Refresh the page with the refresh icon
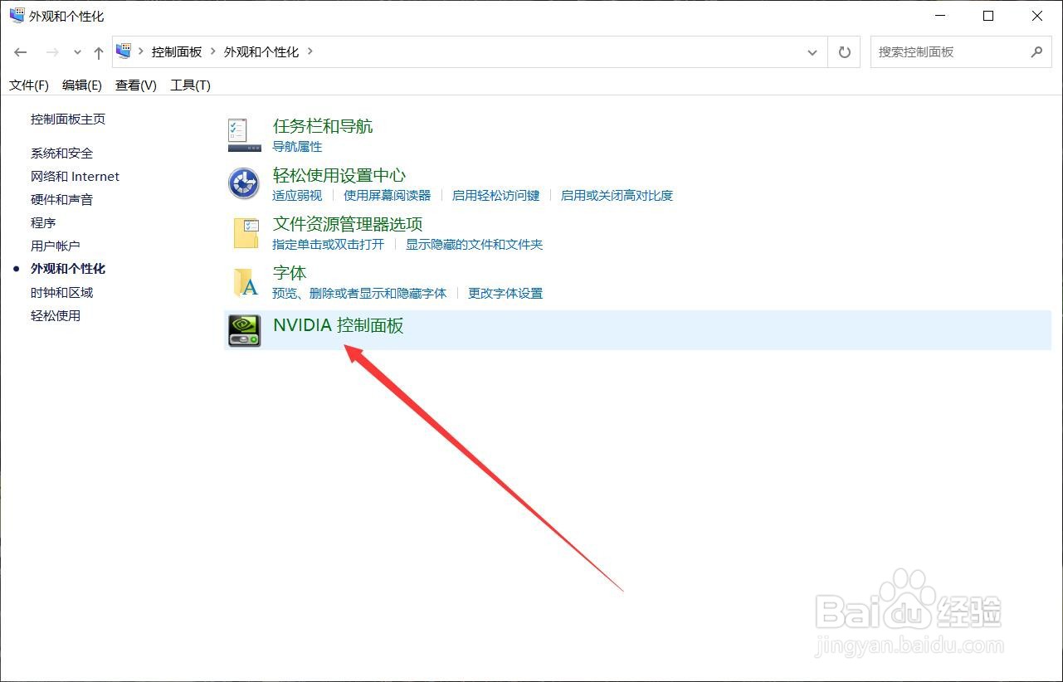The image size is (1063, 682). pos(844,51)
